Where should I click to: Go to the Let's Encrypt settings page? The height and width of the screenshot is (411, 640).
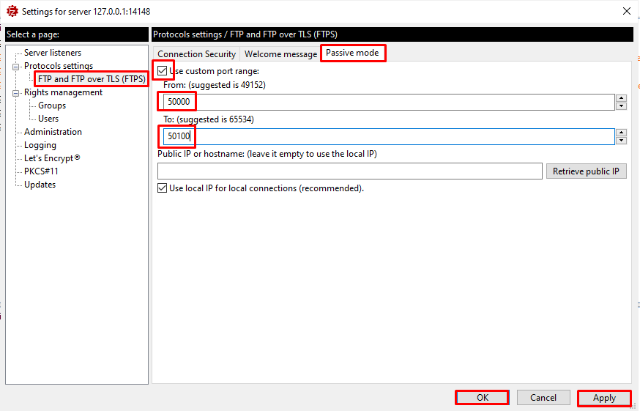[x=52, y=158]
